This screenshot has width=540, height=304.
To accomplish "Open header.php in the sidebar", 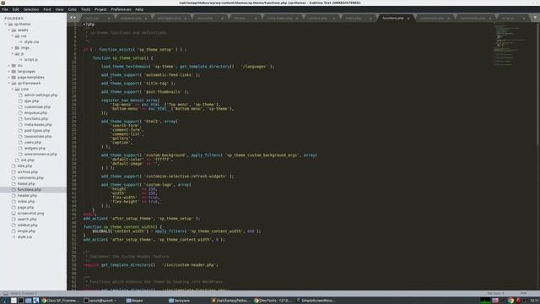I will 27,195.
